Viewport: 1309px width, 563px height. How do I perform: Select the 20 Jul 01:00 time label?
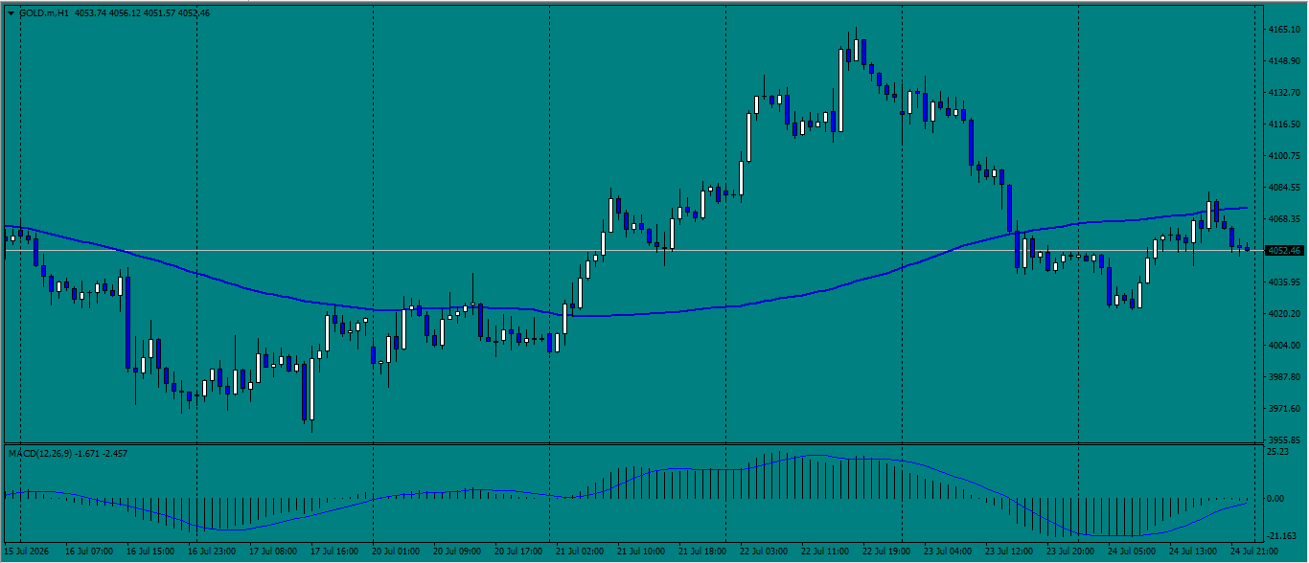pyautogui.click(x=397, y=552)
